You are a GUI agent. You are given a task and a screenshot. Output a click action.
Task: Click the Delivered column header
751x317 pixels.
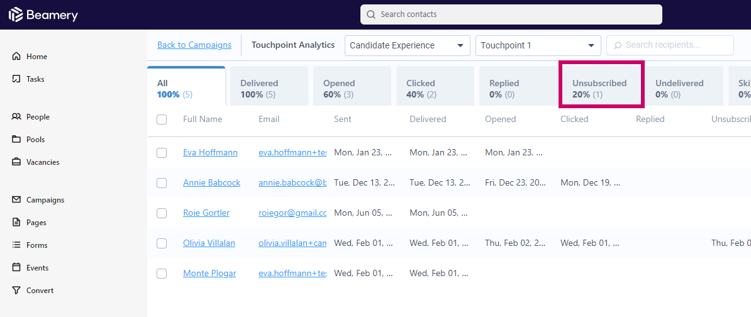click(x=428, y=120)
